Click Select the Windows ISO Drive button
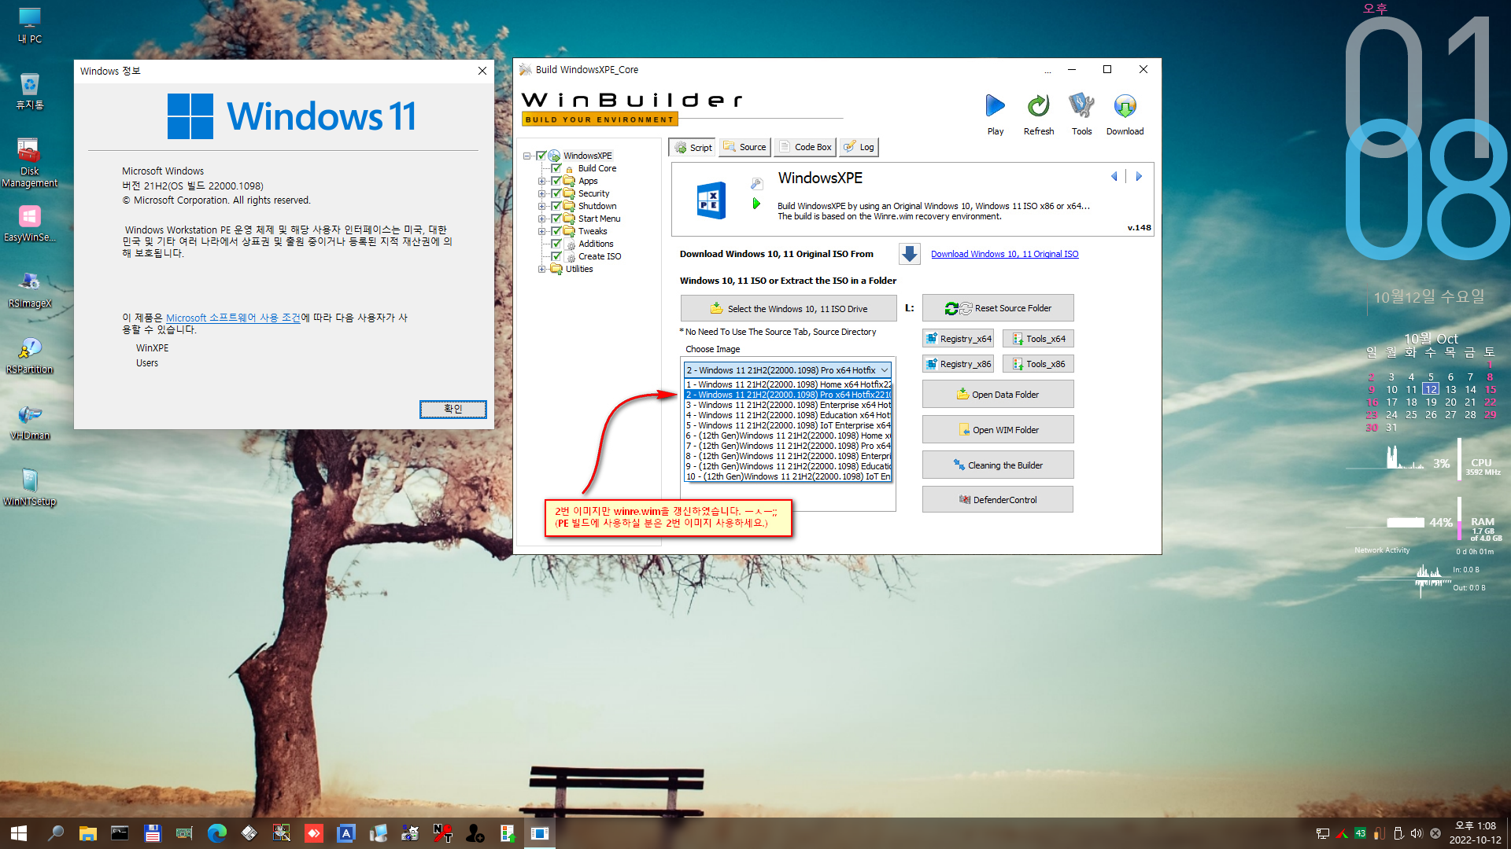 (789, 309)
